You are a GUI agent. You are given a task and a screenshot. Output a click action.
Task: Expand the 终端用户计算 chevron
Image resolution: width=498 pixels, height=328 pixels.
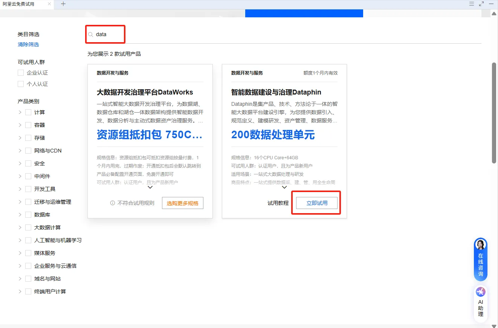pyautogui.click(x=20, y=291)
